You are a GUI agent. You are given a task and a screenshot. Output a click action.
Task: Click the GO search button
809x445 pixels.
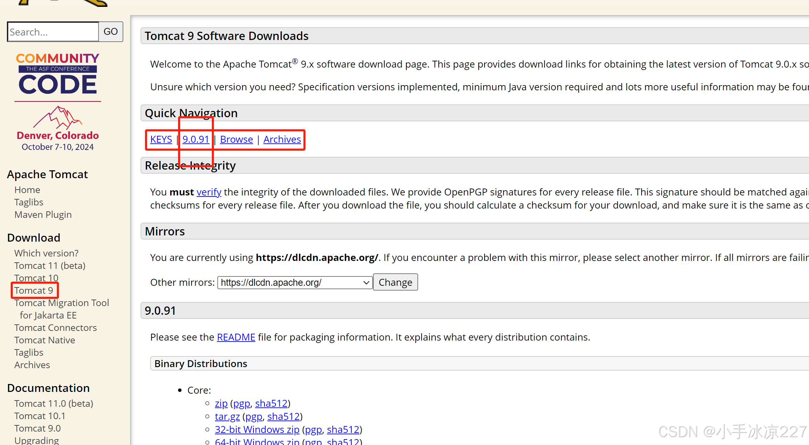point(111,32)
